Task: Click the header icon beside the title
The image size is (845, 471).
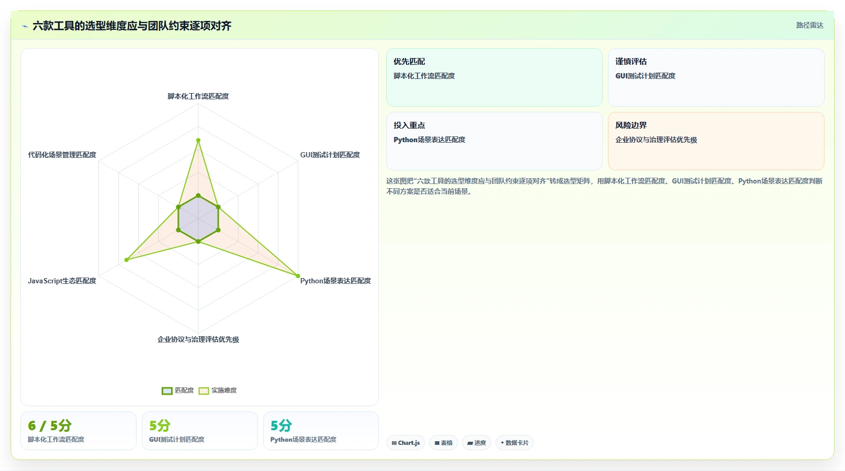Action: point(25,26)
